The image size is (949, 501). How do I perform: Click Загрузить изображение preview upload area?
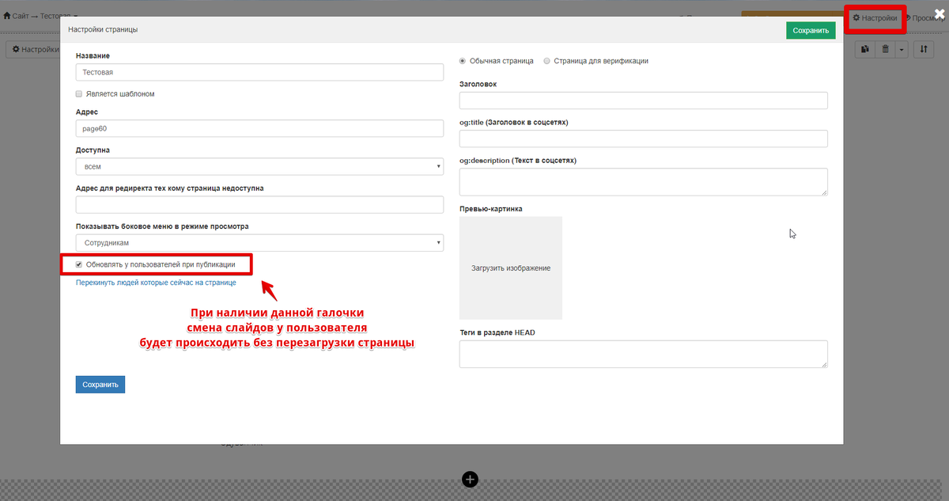pyautogui.click(x=511, y=268)
